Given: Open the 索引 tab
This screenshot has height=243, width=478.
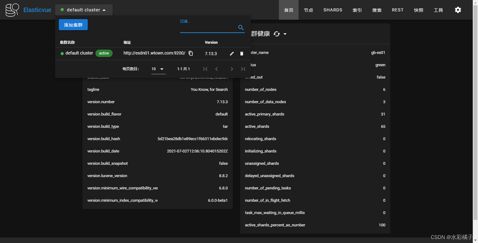Looking at the screenshot, I should click(357, 10).
